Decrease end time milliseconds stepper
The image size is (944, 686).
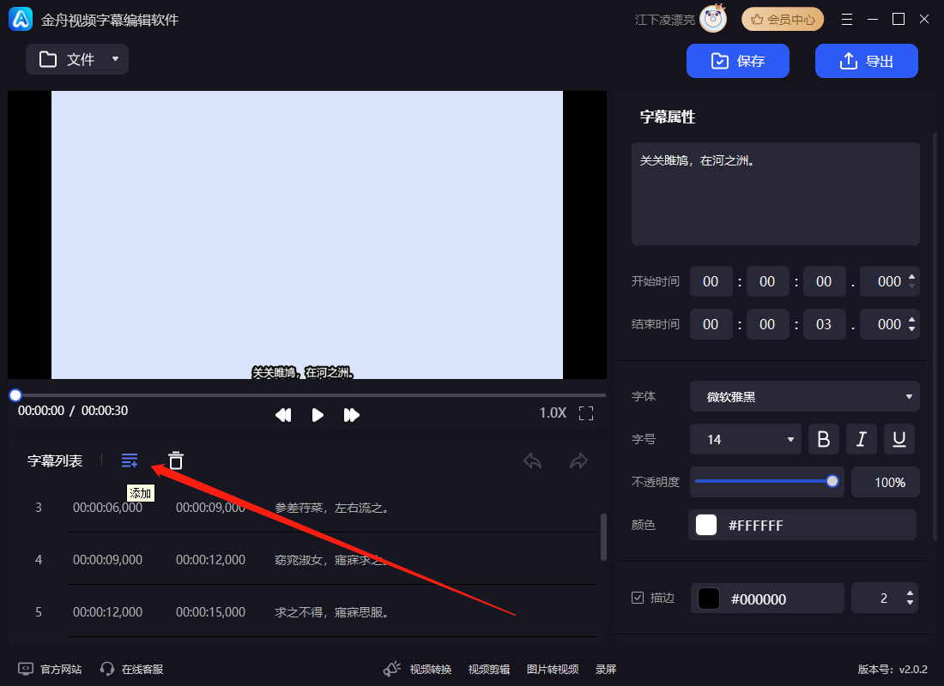click(x=911, y=328)
